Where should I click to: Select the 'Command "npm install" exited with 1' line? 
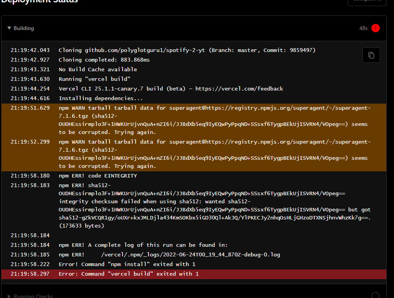(x=127, y=264)
